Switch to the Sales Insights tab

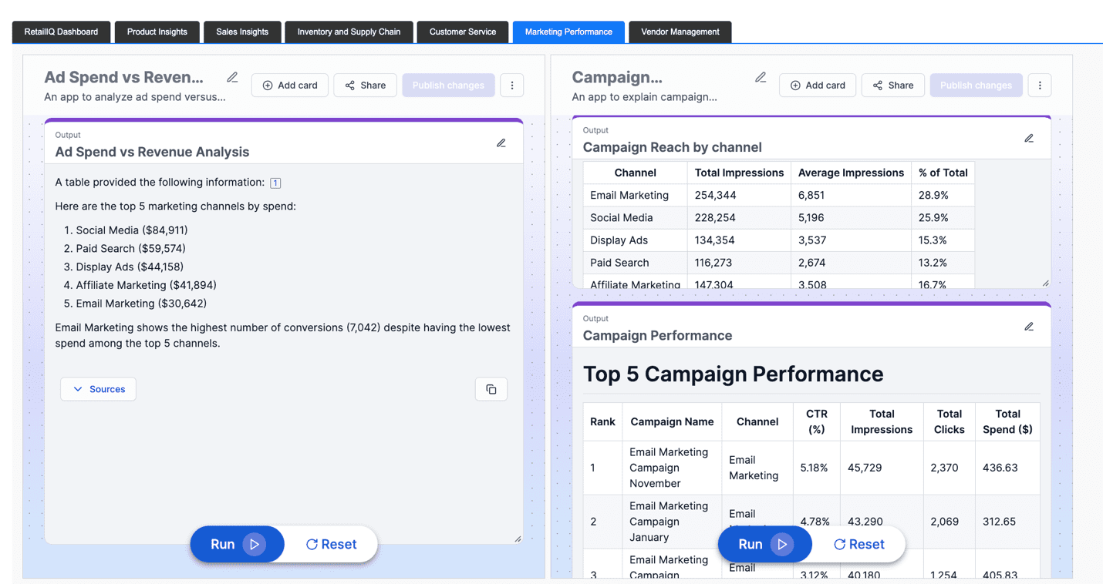pos(242,32)
